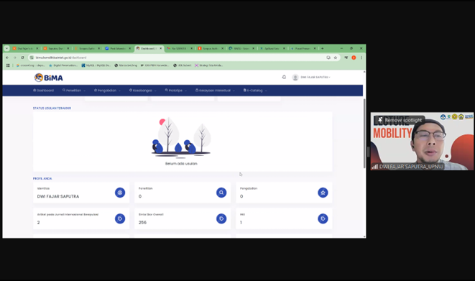Switch to the Saputra, Dwi browser tab
Screen dimensions: 475x281
point(56,48)
